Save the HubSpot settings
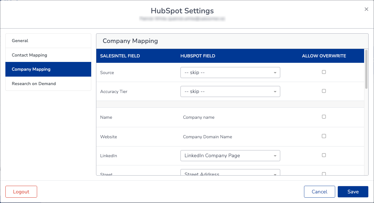Viewport: 374px width, 203px height. coord(353,191)
